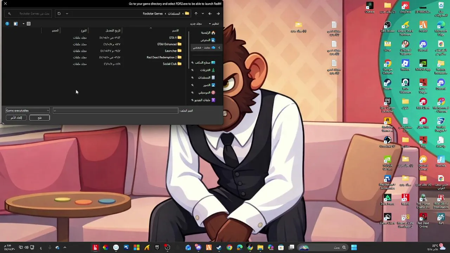Launch FiveM from the desktop

click(423, 27)
